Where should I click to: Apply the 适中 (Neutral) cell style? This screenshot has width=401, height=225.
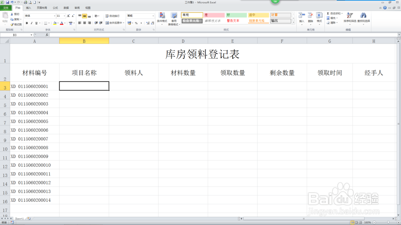tap(259, 15)
